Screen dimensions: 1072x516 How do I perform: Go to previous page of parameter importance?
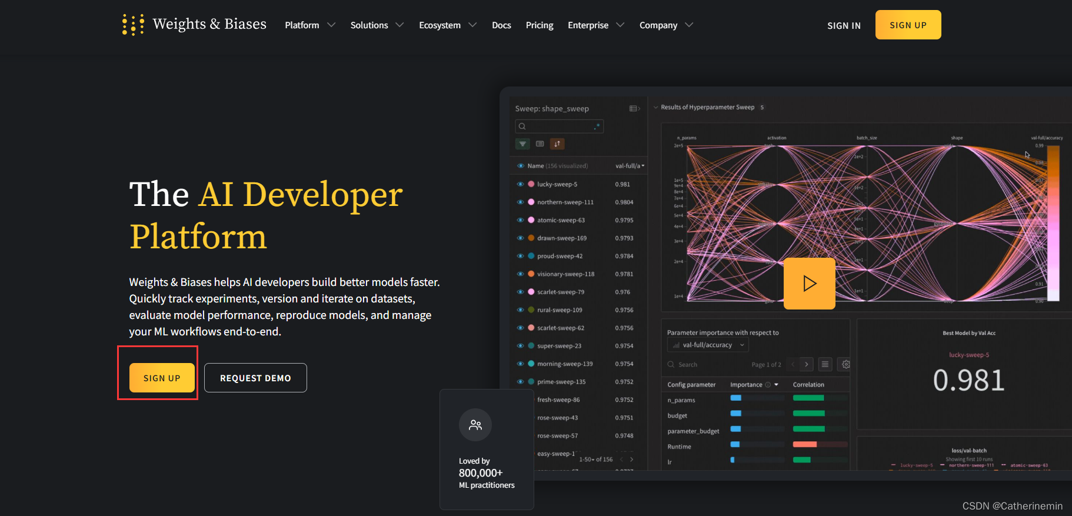[793, 364]
